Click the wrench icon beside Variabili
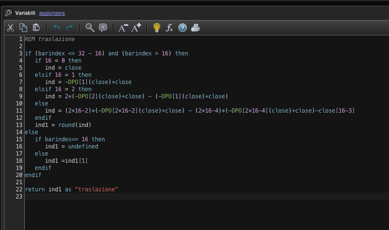Viewport: 389px width, 230px height. (x=8, y=13)
